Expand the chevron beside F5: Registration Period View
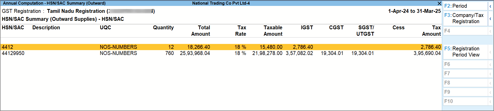 pos(490,52)
